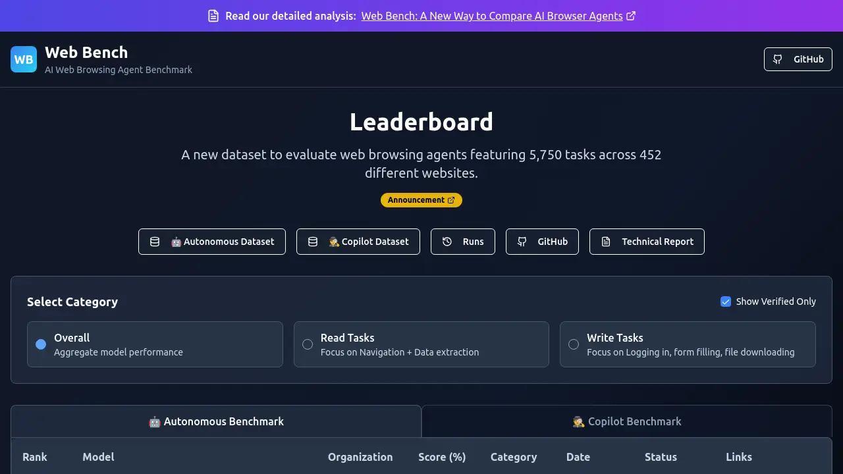Click the GitHub icon beside Runs button
This screenshot has width=843, height=474.
[522, 242]
